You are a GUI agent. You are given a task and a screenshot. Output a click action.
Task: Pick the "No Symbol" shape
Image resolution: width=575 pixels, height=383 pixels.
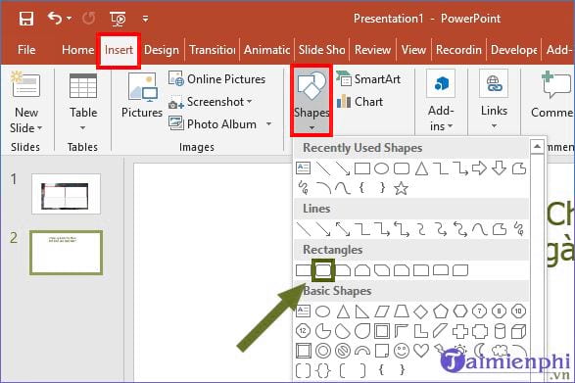click(343, 351)
